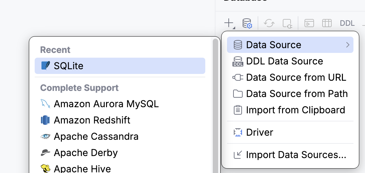Click the Refresh toolbar icon
The width and height of the screenshot is (365, 173).
tap(269, 23)
